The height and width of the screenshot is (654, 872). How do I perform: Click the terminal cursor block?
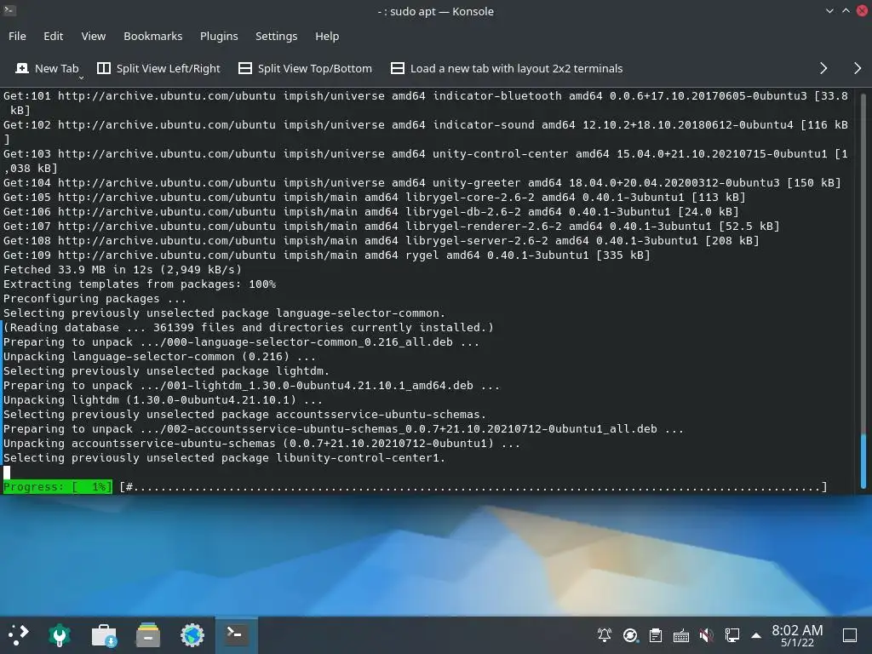click(7, 473)
